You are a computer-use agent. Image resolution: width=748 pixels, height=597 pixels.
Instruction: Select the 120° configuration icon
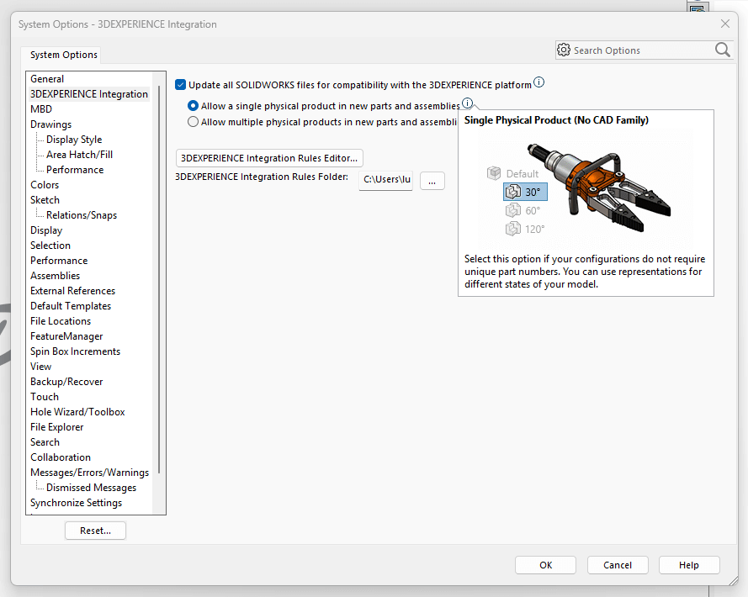(x=513, y=229)
